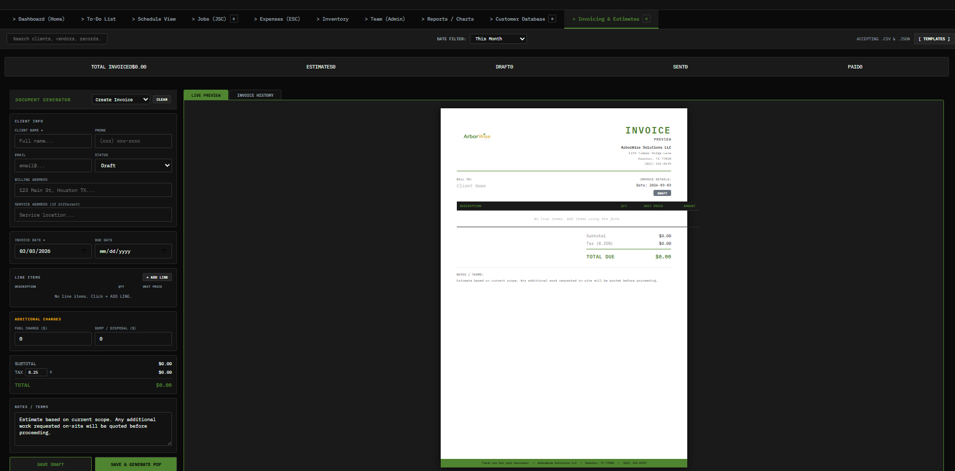Open the DATE FILTER dropdown showing This Month
The height and width of the screenshot is (471, 955).
pos(498,39)
